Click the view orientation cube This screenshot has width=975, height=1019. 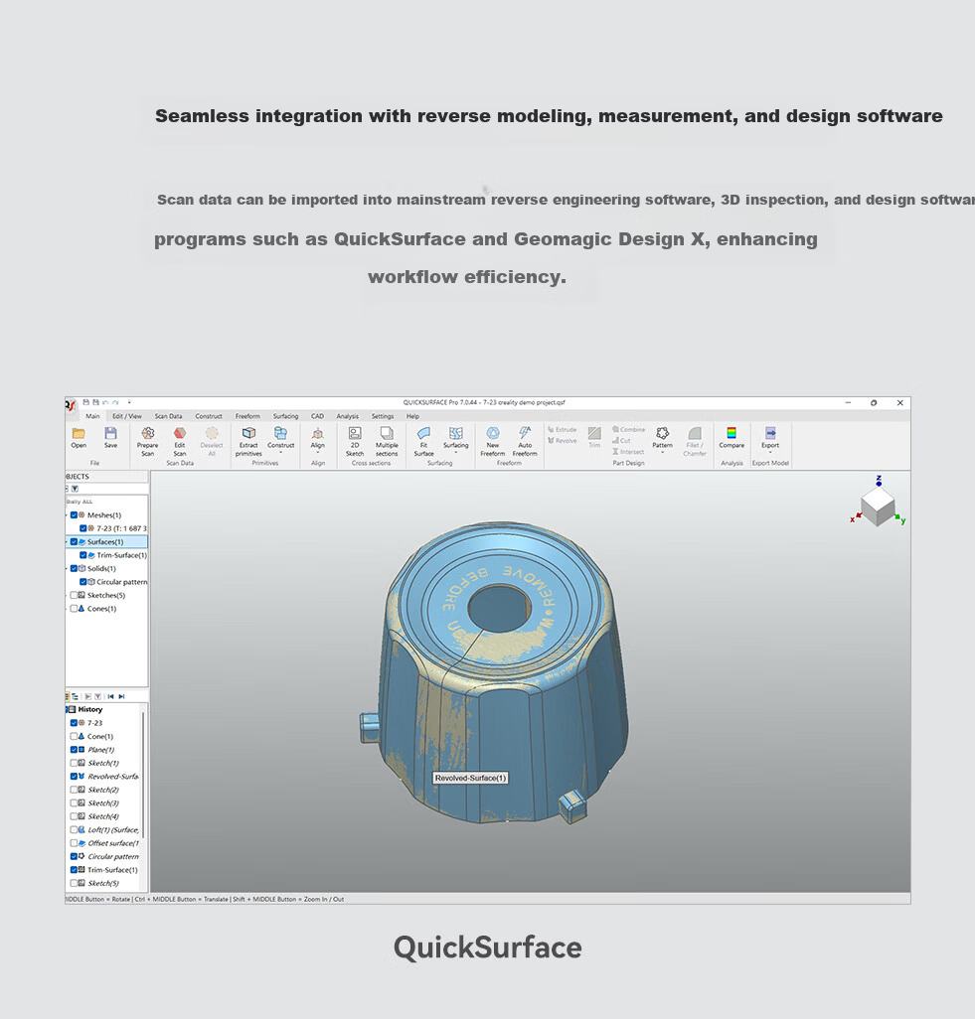(x=877, y=507)
